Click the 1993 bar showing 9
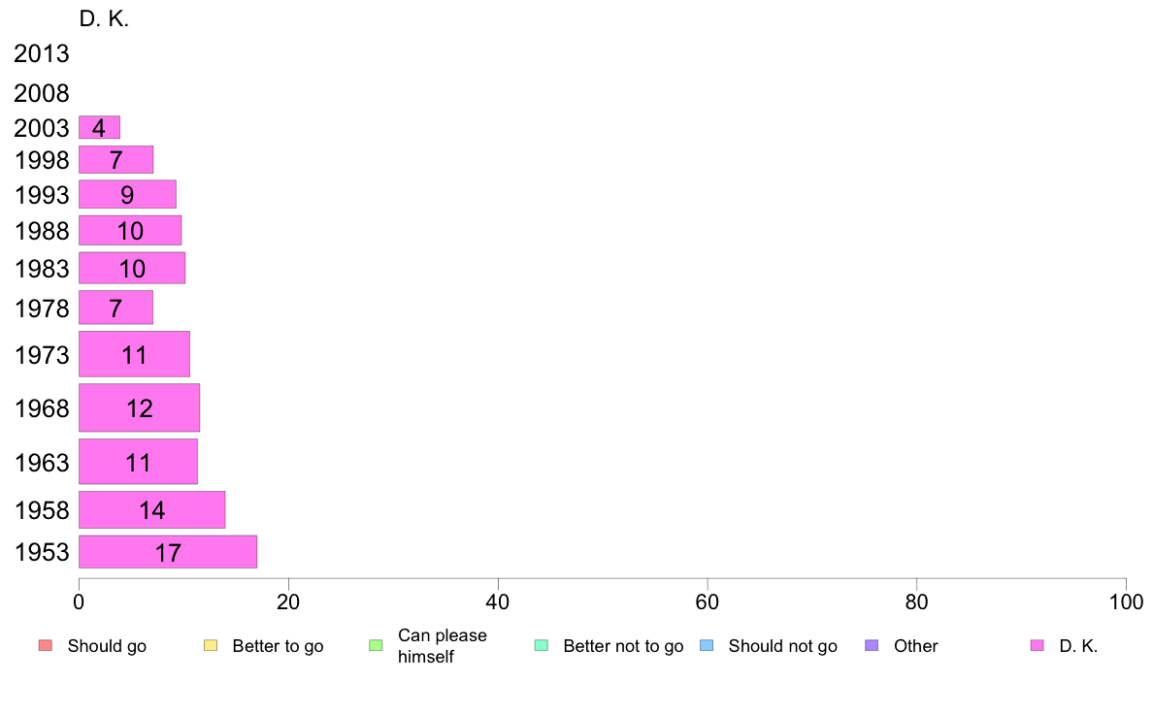This screenshot has width=1153, height=714. [x=127, y=194]
